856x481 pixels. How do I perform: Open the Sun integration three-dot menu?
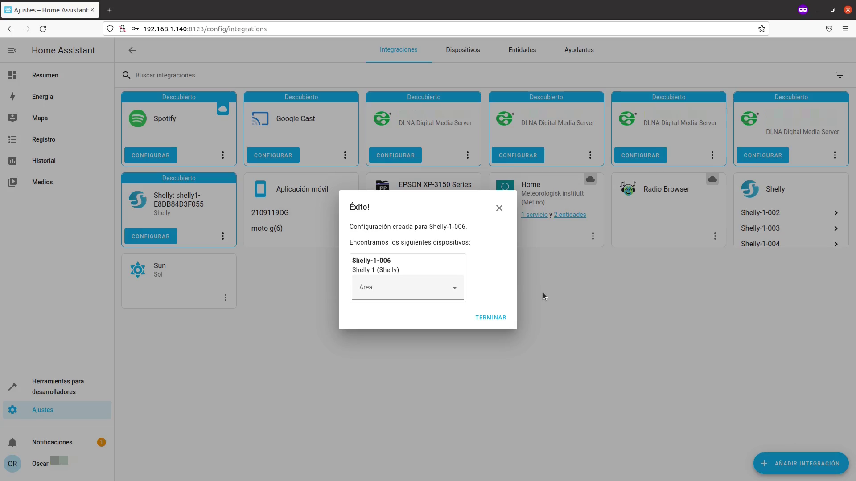[226, 298]
